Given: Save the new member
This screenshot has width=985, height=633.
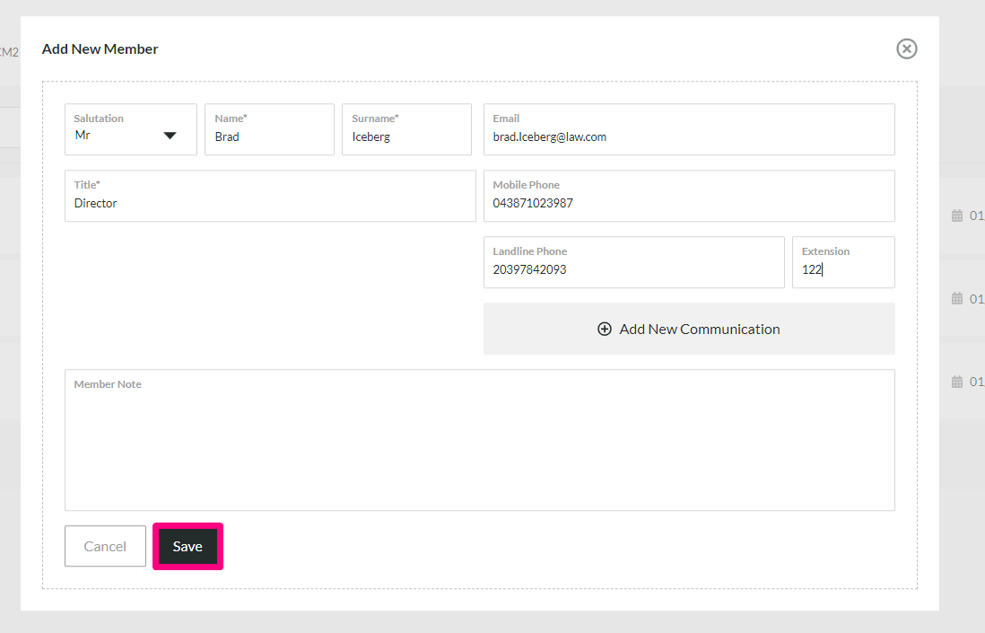Looking at the screenshot, I should coord(187,546).
